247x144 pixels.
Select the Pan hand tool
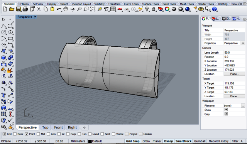66,9
